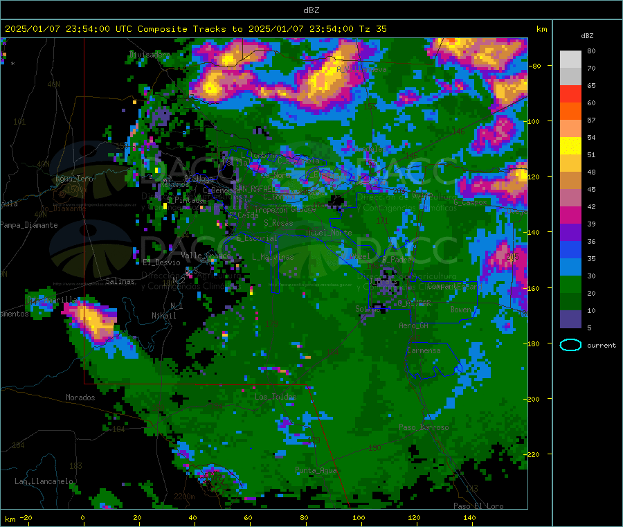Click the 'Los_Toldos' place label
The image size is (623, 527).
point(276,397)
